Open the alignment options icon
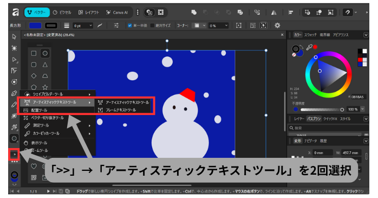 (x=291, y=12)
